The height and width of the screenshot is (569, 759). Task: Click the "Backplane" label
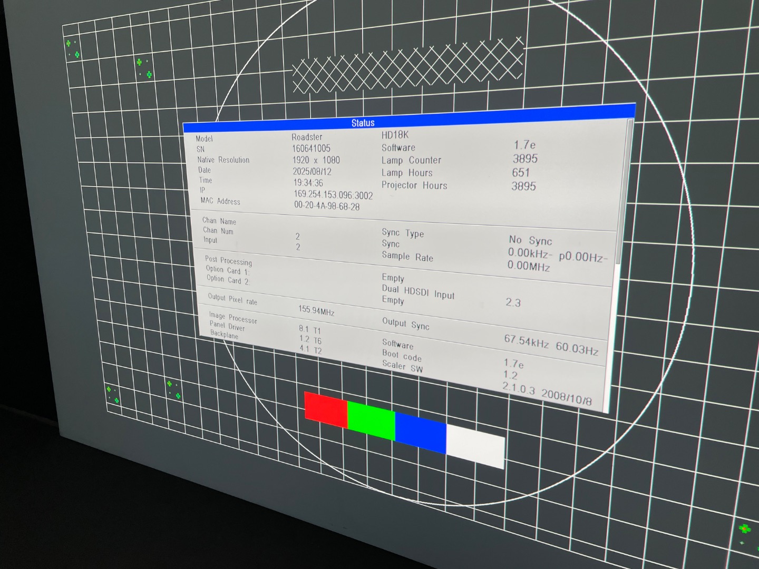224,335
